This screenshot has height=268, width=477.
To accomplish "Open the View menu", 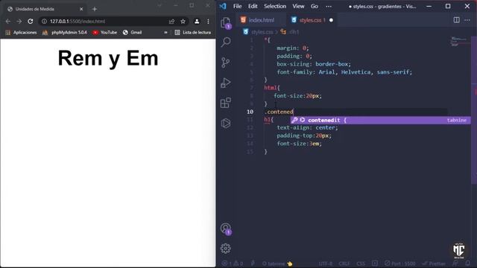I will (x=298, y=6).
